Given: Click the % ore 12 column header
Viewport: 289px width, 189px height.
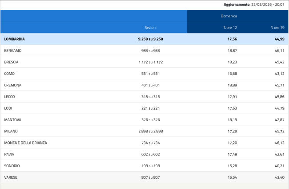Looking at the screenshot, I should point(229,28).
